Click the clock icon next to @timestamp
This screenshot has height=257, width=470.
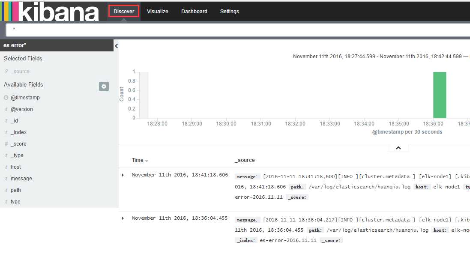pyautogui.click(x=6, y=97)
